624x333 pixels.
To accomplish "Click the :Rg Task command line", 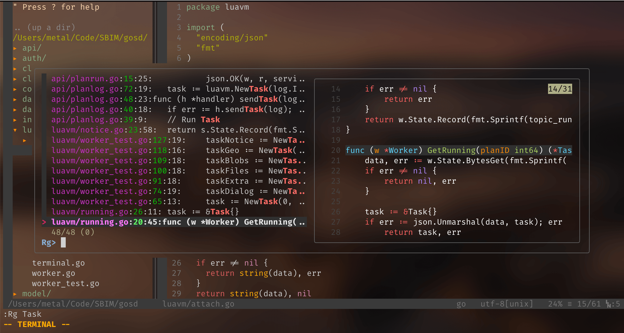I will [23, 314].
